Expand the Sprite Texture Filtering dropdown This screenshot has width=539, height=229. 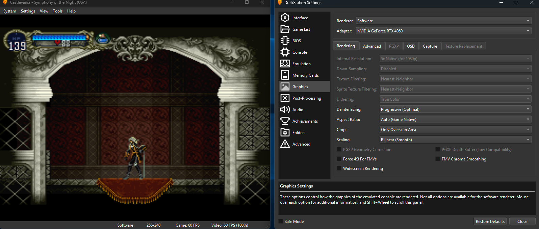456,89
